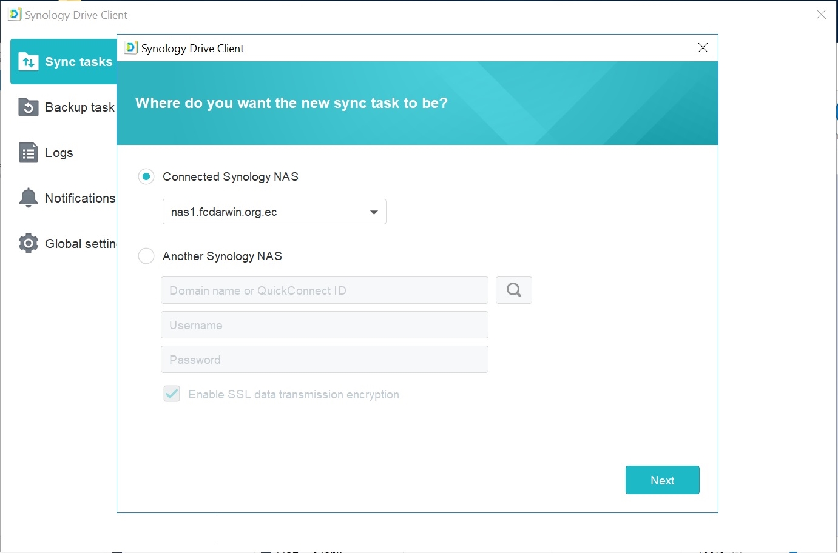
Task: Click the Username input field
Action: coord(325,325)
